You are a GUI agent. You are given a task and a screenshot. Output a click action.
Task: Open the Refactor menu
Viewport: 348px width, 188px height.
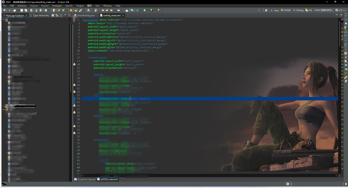22,6
